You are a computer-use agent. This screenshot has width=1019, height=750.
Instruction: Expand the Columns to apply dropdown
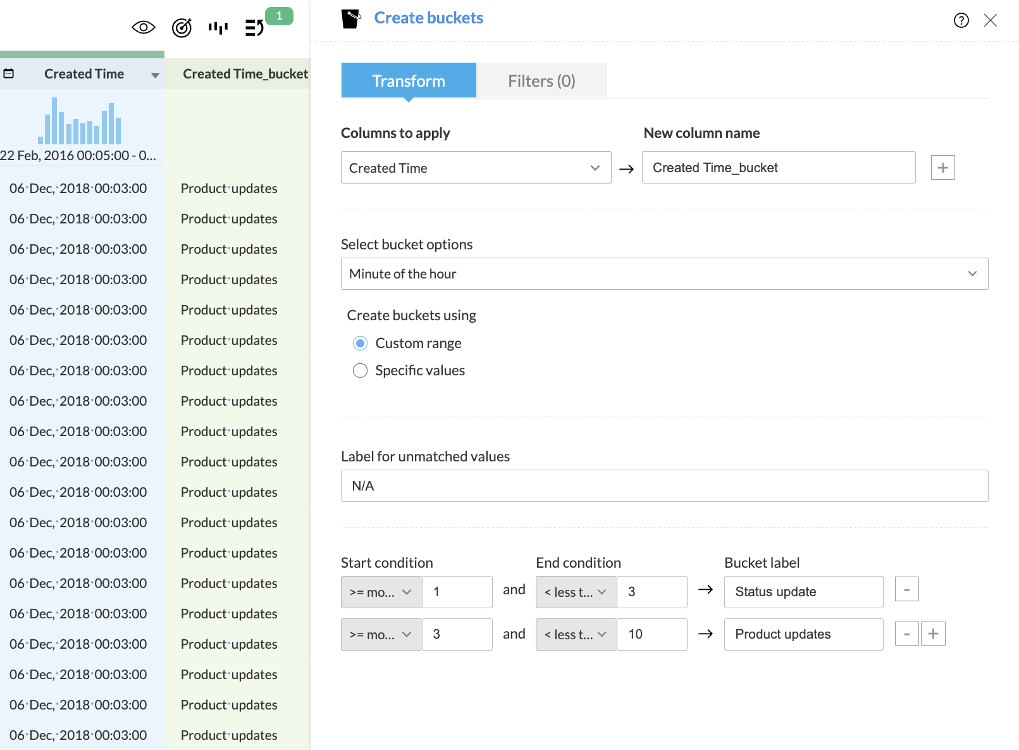[476, 168]
